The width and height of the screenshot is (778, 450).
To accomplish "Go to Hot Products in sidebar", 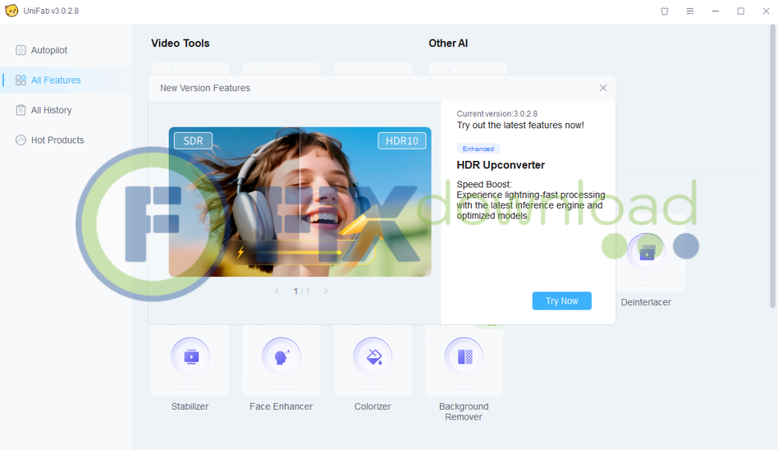I will pyautogui.click(x=57, y=140).
